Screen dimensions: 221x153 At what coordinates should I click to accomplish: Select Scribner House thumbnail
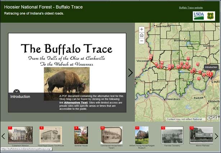pyautogui.click(x=81, y=135)
